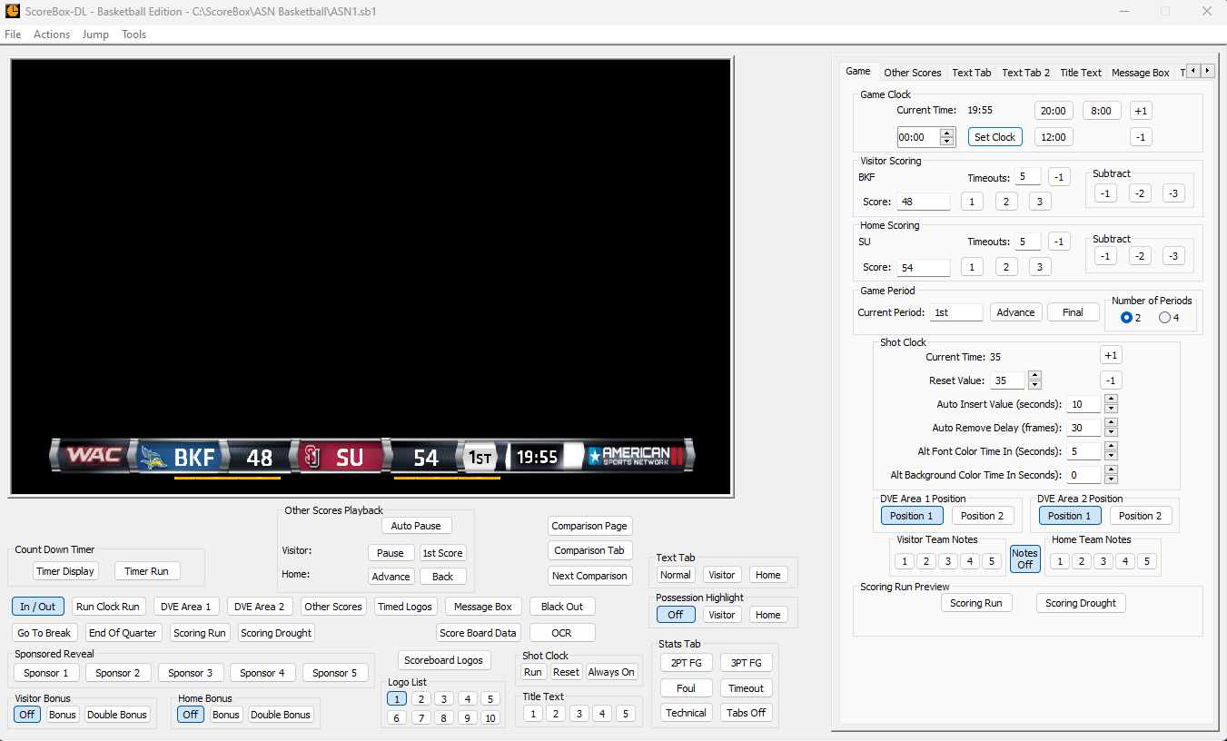Viewport: 1227px width, 741px height.
Task: Open the Actions menu
Action: [51, 35]
